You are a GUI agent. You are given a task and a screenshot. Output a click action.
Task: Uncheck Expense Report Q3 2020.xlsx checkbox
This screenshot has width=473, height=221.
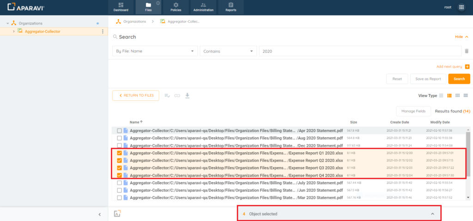click(120, 168)
